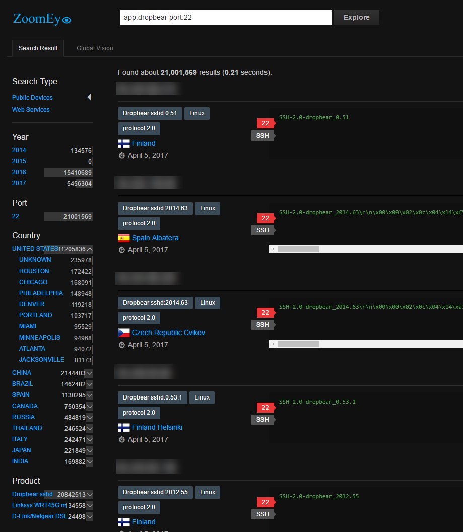The height and width of the screenshot is (532, 463).
Task: Click protocol 2.0 tag in the Spain result
Action: (139, 223)
